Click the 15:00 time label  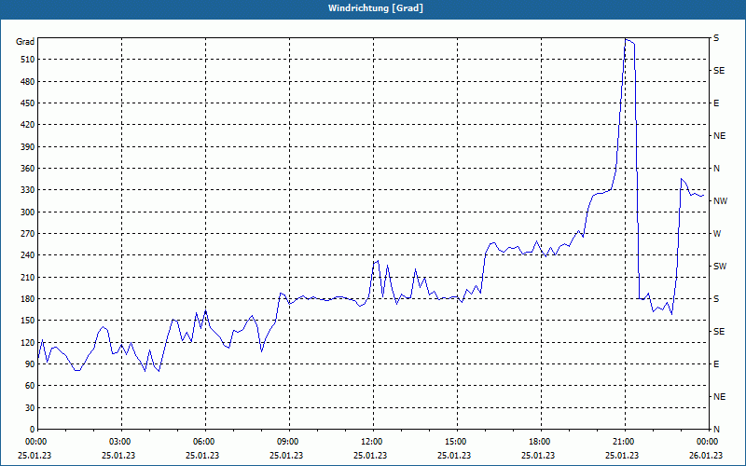[x=456, y=442]
